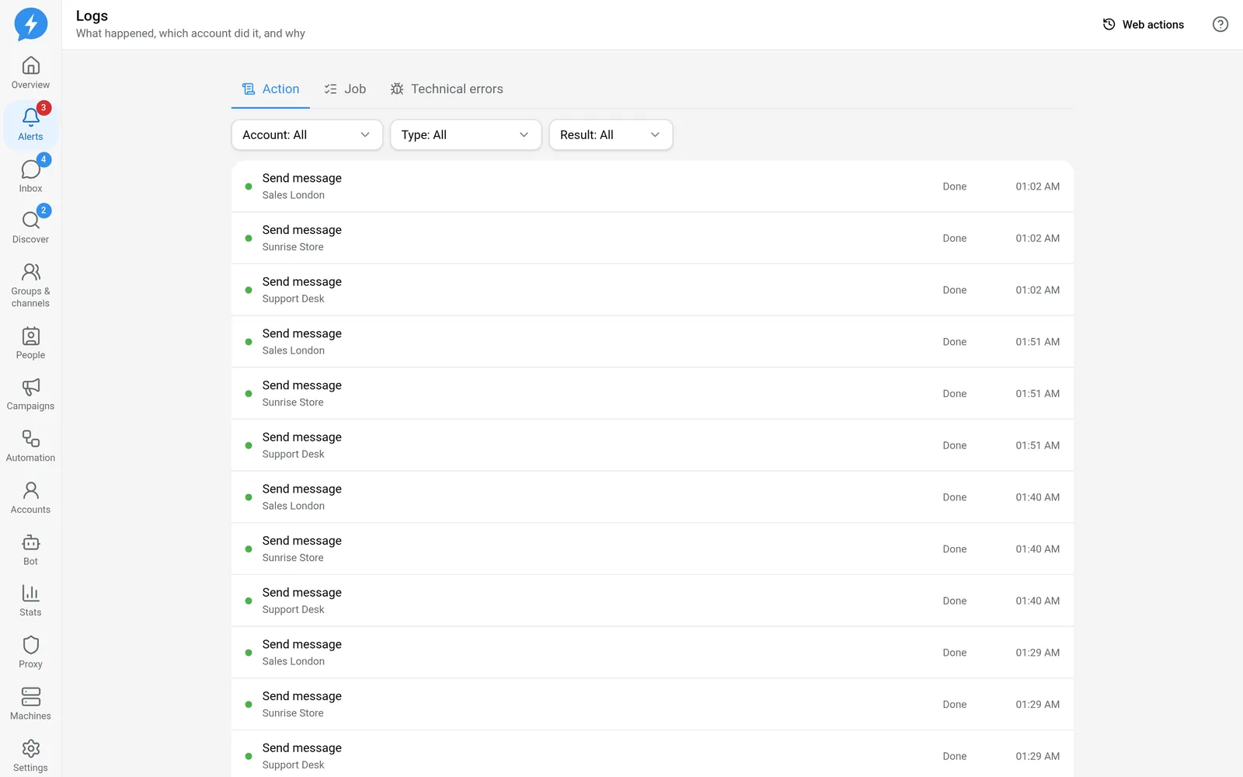This screenshot has height=777, width=1243.
Task: Expand the Account: All dropdown
Action: pyautogui.click(x=307, y=135)
